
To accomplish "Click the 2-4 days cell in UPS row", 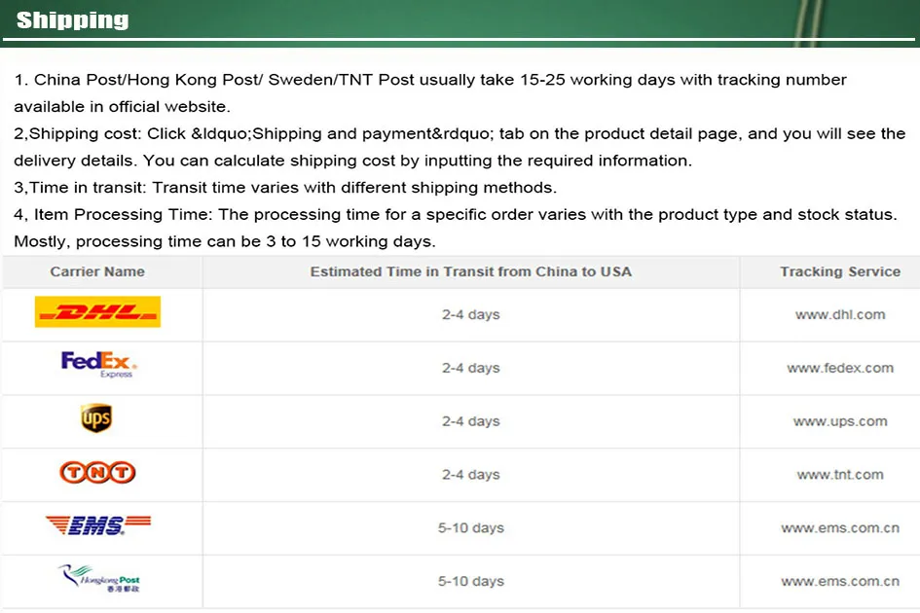I will point(471,421).
